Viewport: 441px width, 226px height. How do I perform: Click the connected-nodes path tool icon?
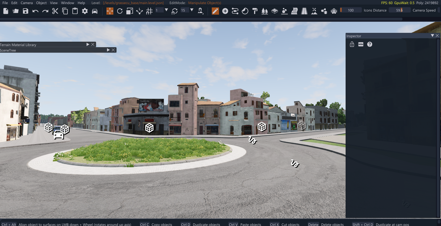pos(235,11)
